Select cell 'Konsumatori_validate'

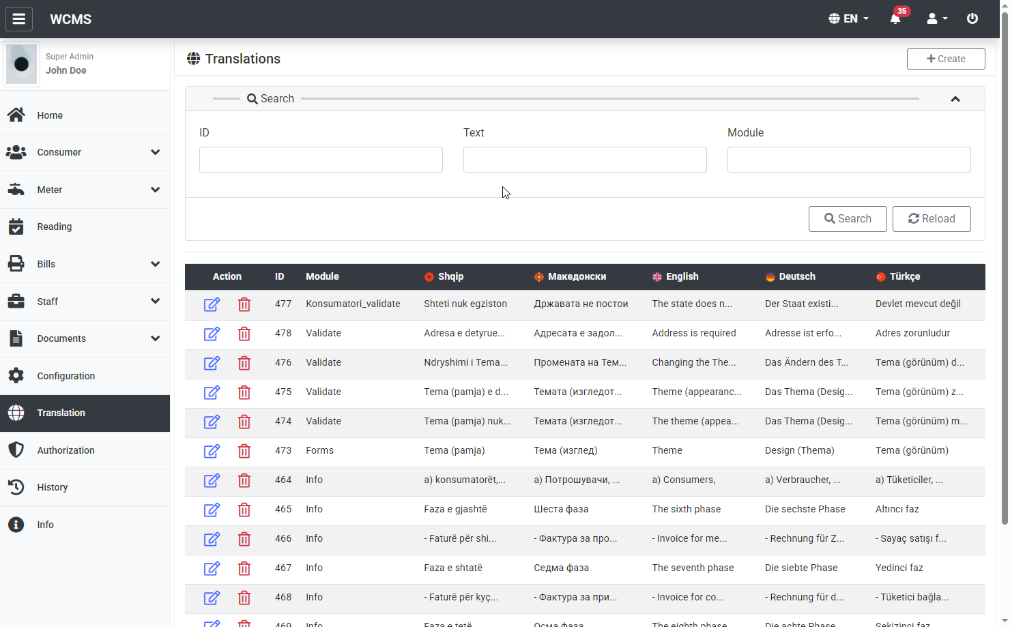[353, 304]
